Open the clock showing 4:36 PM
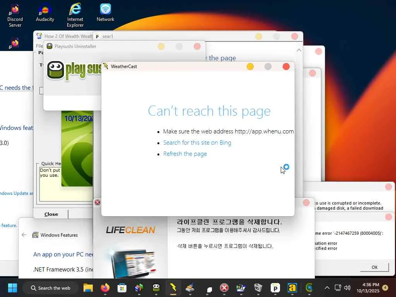The height and width of the screenshot is (297, 396). tap(368, 288)
